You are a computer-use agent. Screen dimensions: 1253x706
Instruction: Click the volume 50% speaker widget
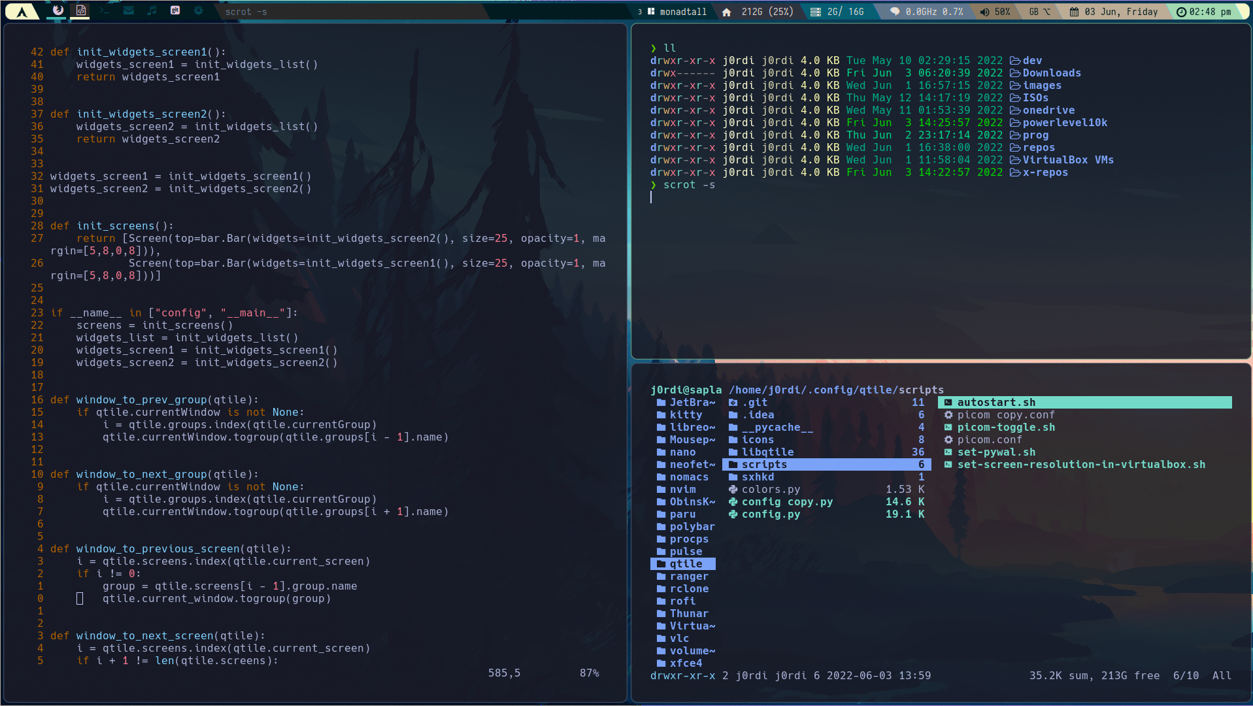pyautogui.click(x=995, y=12)
